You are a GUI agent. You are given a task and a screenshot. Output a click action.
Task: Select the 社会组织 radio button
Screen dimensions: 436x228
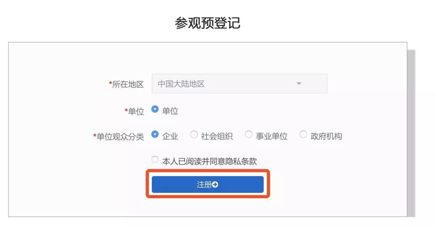click(194, 135)
